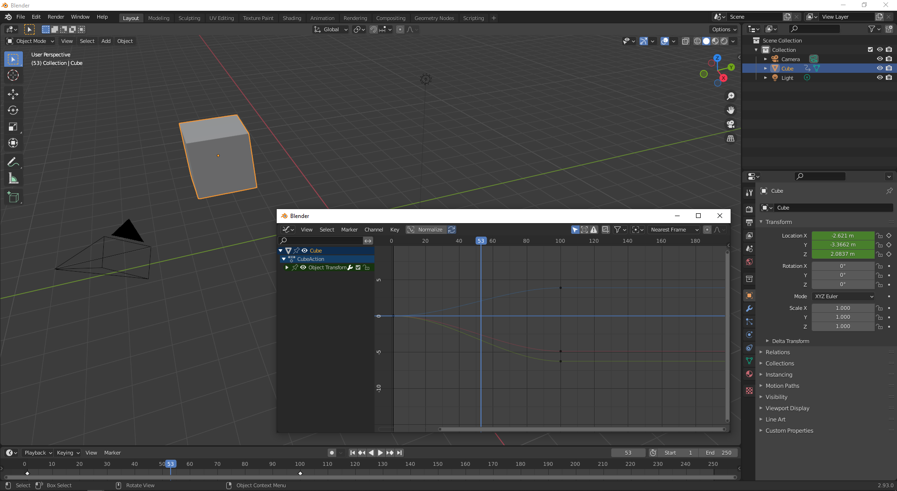Image resolution: width=897 pixels, height=491 pixels.
Task: Open the Material properties tab
Action: pyautogui.click(x=749, y=374)
